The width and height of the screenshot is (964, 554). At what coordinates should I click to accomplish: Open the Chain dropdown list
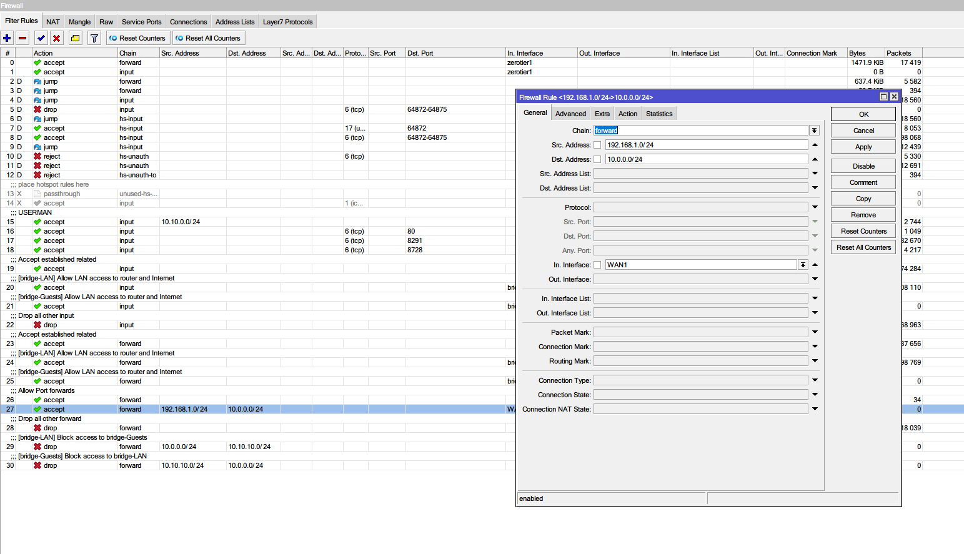click(814, 131)
